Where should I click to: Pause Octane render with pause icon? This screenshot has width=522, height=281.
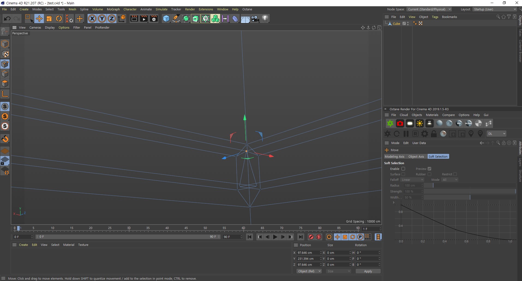coord(406,134)
